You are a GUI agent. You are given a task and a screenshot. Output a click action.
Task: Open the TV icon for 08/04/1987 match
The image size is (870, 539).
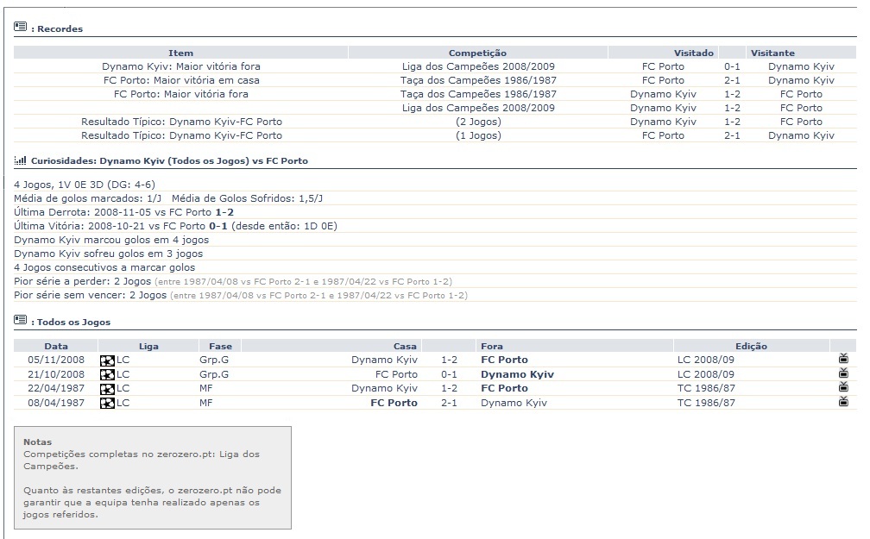click(x=843, y=401)
